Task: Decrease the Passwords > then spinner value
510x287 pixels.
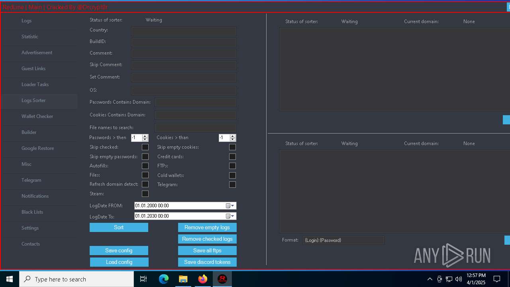Action: [145, 140]
